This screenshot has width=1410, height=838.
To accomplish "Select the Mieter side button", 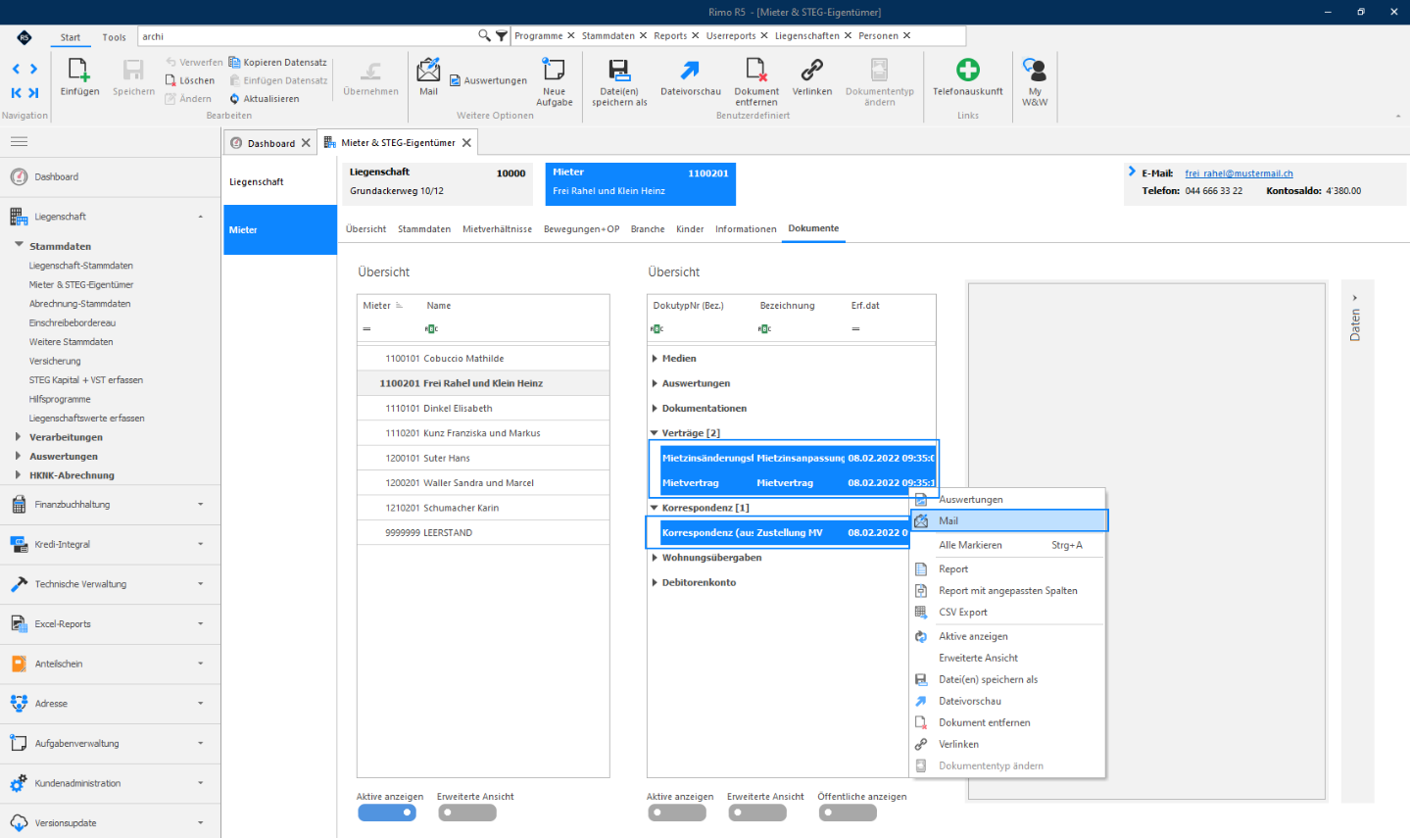I will [x=280, y=230].
